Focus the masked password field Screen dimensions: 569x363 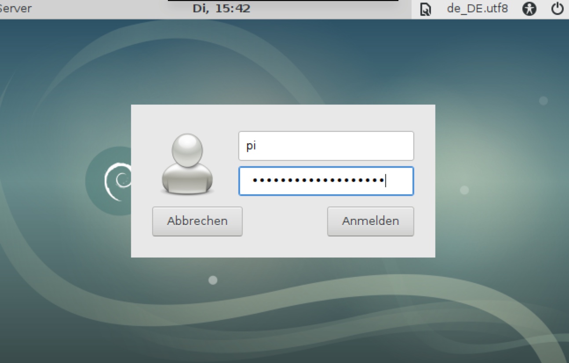pos(326,181)
